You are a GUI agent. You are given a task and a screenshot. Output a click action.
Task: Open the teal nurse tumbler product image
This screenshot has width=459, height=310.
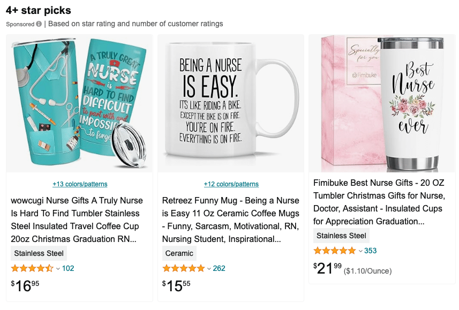click(79, 104)
